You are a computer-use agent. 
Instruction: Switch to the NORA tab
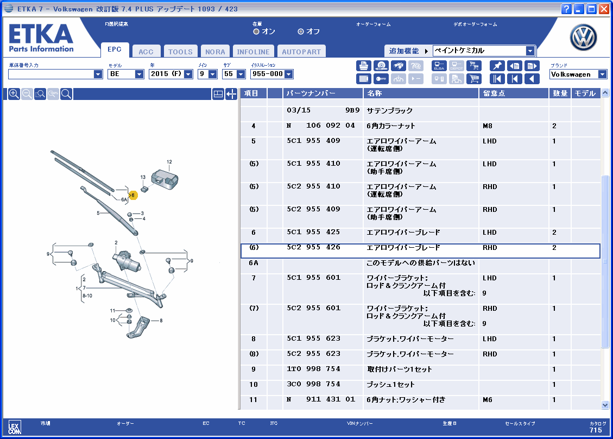[216, 52]
